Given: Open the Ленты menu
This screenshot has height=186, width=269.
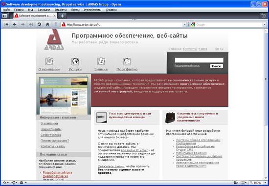Looking at the screenshot, I should tap(75, 10).
